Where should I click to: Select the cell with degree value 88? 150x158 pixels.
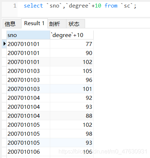(72, 116)
